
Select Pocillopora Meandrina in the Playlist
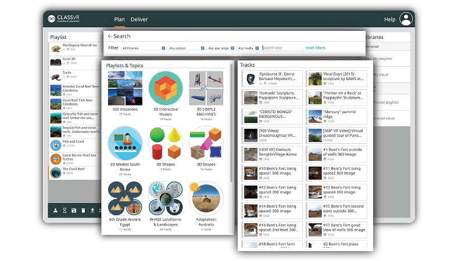[x=75, y=49]
